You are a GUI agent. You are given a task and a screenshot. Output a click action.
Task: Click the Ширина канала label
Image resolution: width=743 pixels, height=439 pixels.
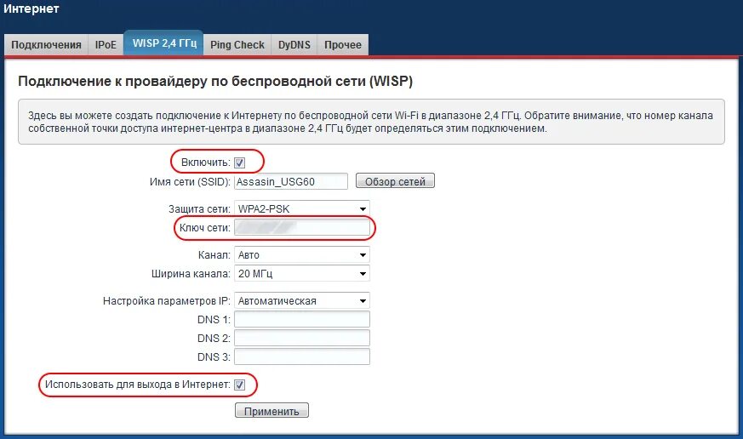click(x=191, y=273)
